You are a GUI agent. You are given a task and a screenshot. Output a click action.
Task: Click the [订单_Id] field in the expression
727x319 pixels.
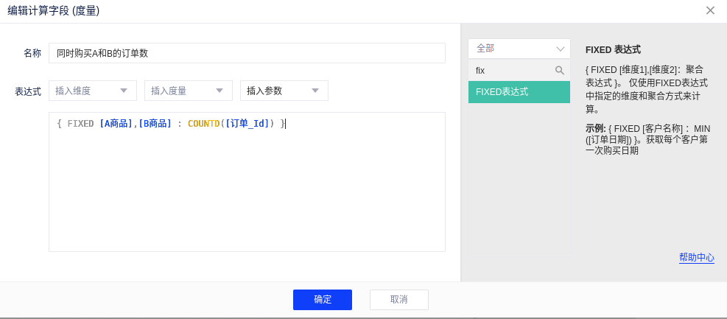coord(247,124)
